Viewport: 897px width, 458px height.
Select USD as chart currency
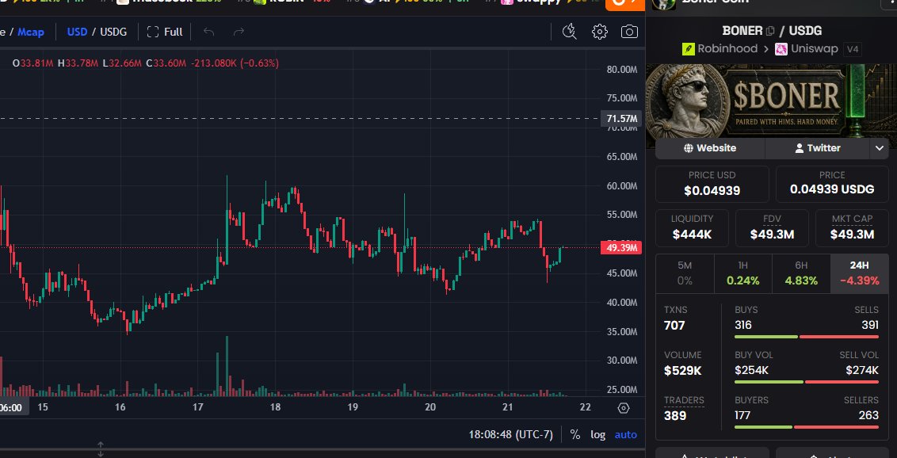[77, 32]
